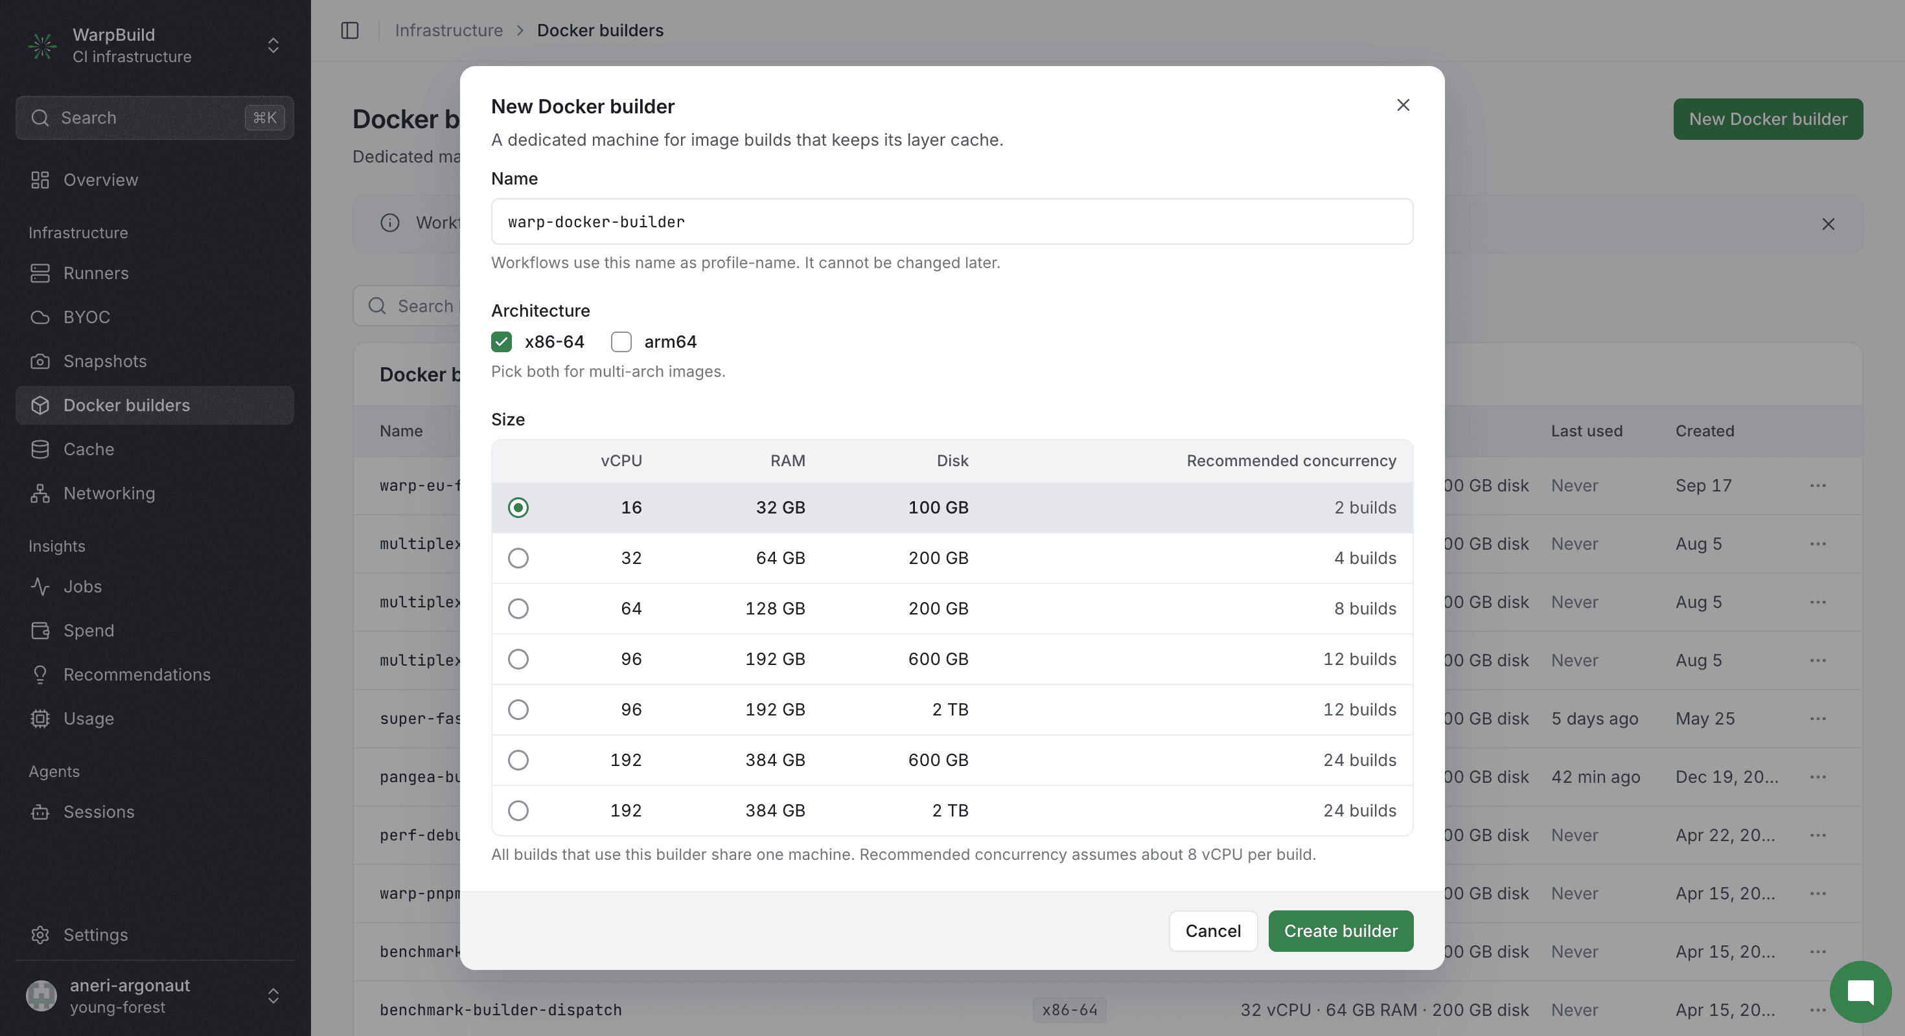Click the Cache database icon
The width and height of the screenshot is (1905, 1036).
(x=40, y=449)
